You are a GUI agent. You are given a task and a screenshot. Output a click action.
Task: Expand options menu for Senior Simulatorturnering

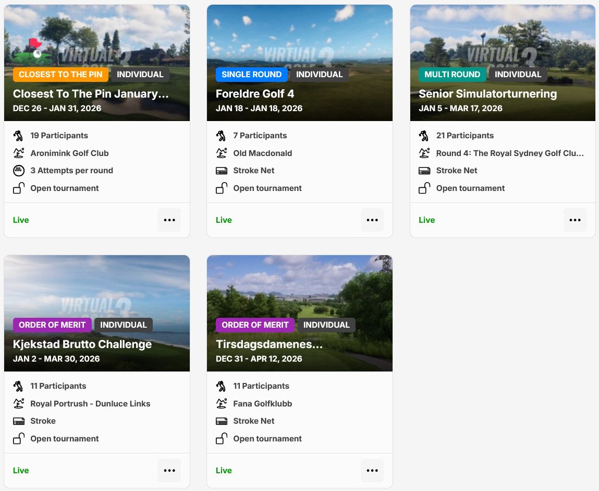pyautogui.click(x=574, y=220)
